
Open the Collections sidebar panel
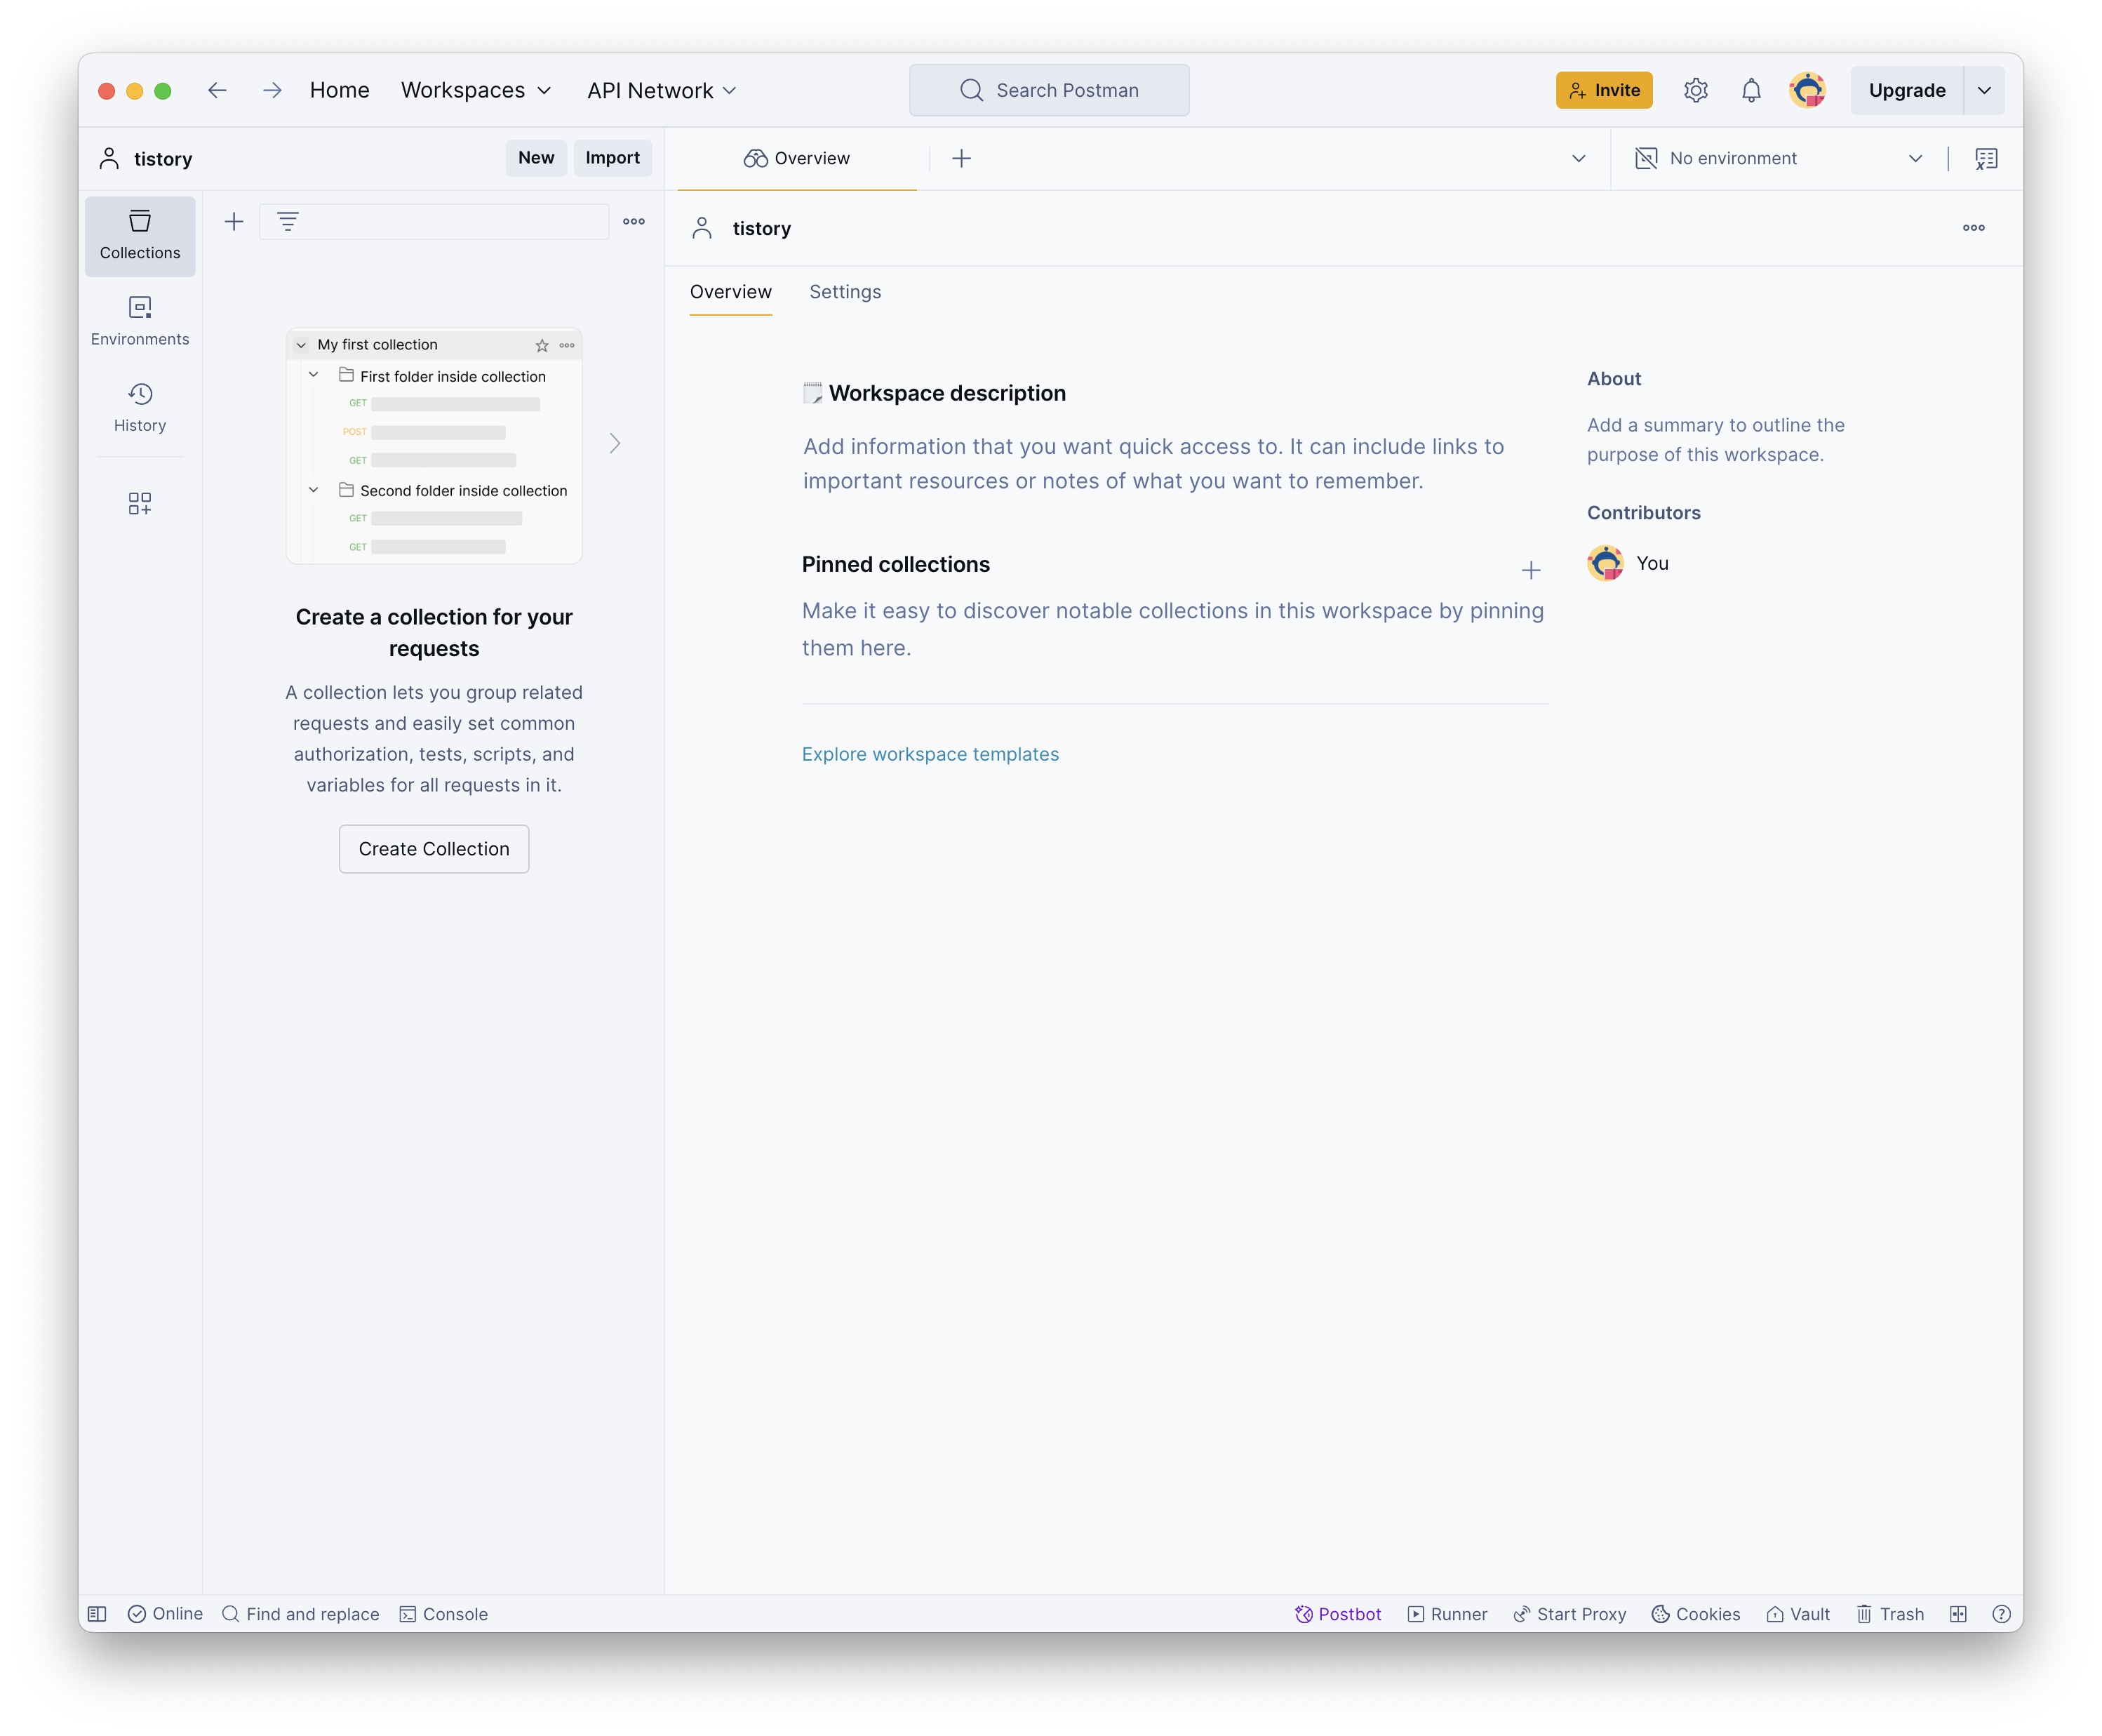coord(140,236)
